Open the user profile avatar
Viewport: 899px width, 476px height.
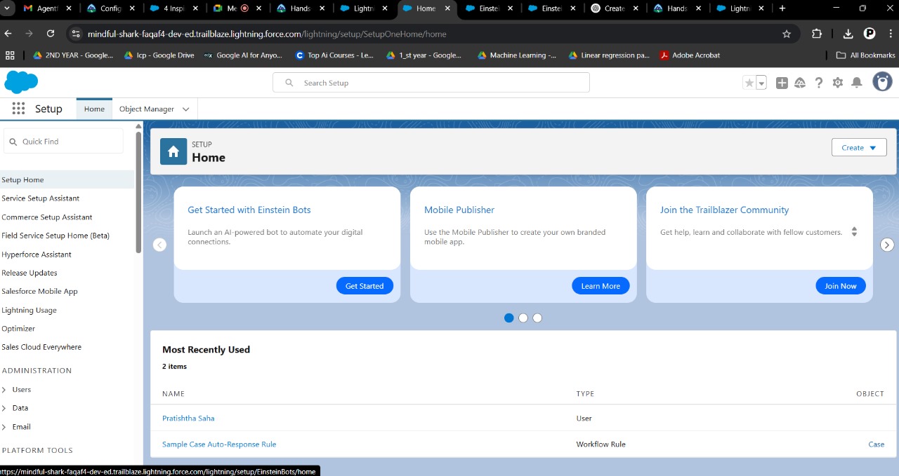coord(882,81)
